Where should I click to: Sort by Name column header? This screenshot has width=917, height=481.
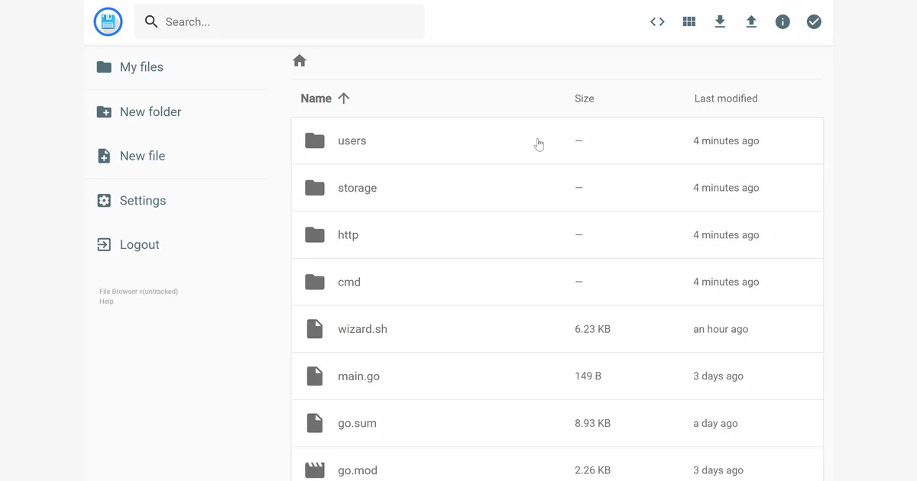point(325,98)
